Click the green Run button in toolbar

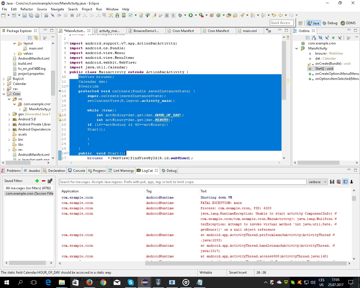pos(191,15)
